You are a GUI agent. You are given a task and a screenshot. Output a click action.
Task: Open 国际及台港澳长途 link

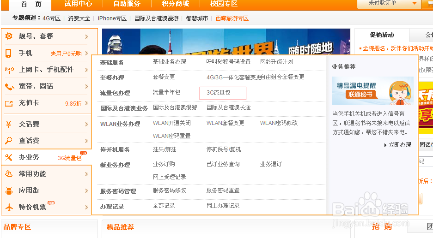coord(228,107)
